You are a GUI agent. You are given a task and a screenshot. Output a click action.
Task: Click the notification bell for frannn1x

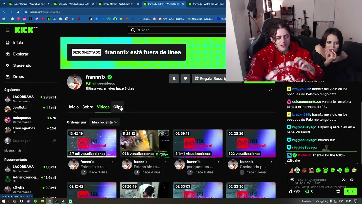(174, 78)
